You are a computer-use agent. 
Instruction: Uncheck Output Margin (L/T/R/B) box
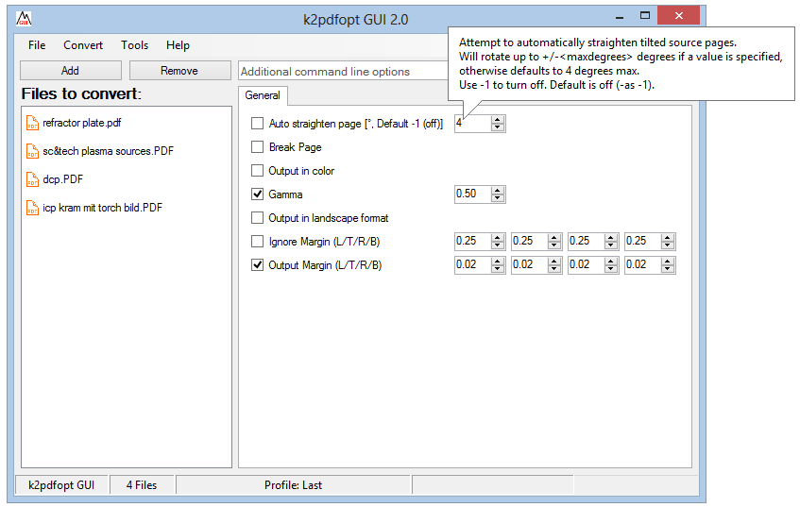pyautogui.click(x=258, y=265)
